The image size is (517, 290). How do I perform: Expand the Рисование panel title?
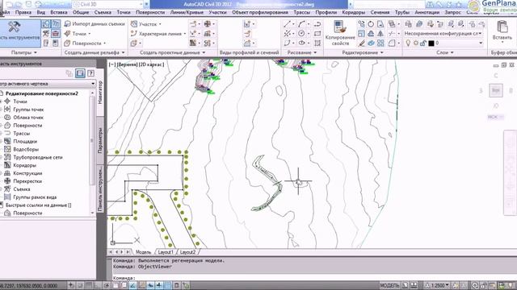click(301, 52)
